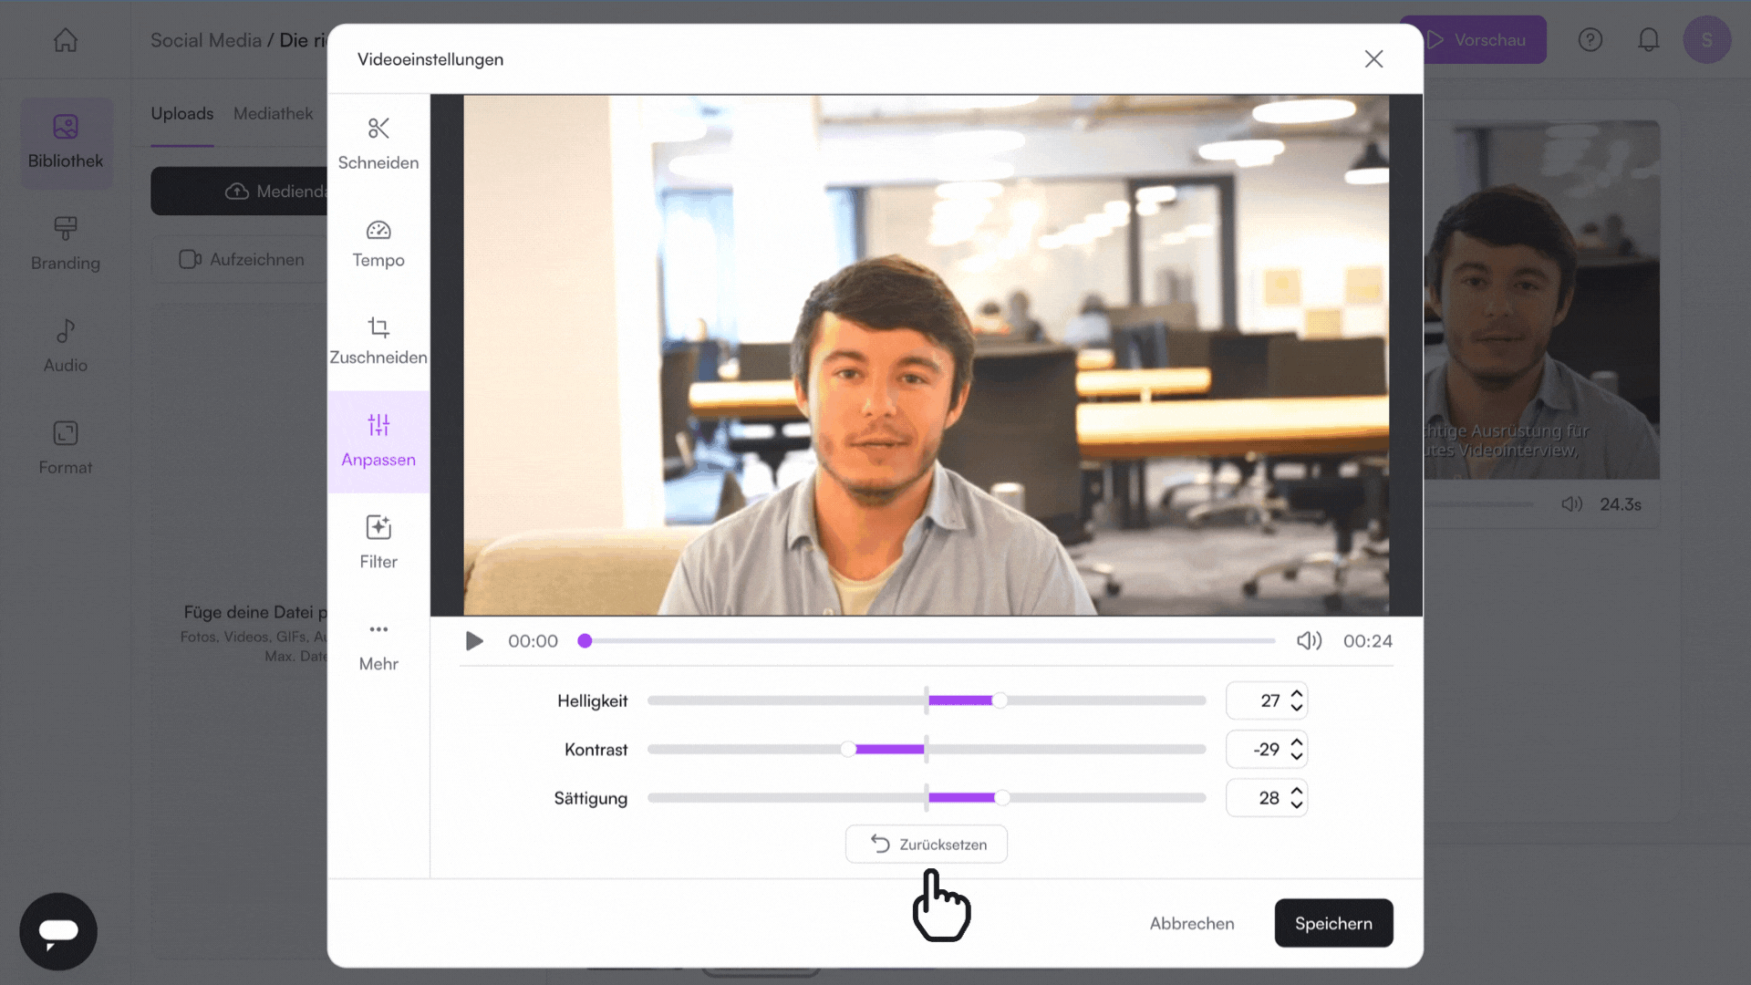
Task: Open Format in the sidebar
Action: tap(66, 449)
